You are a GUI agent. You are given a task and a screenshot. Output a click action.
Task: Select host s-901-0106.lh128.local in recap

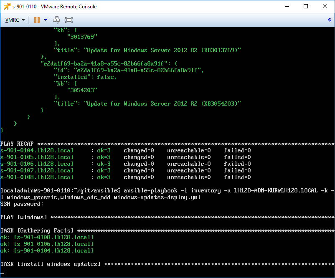coord(37,164)
